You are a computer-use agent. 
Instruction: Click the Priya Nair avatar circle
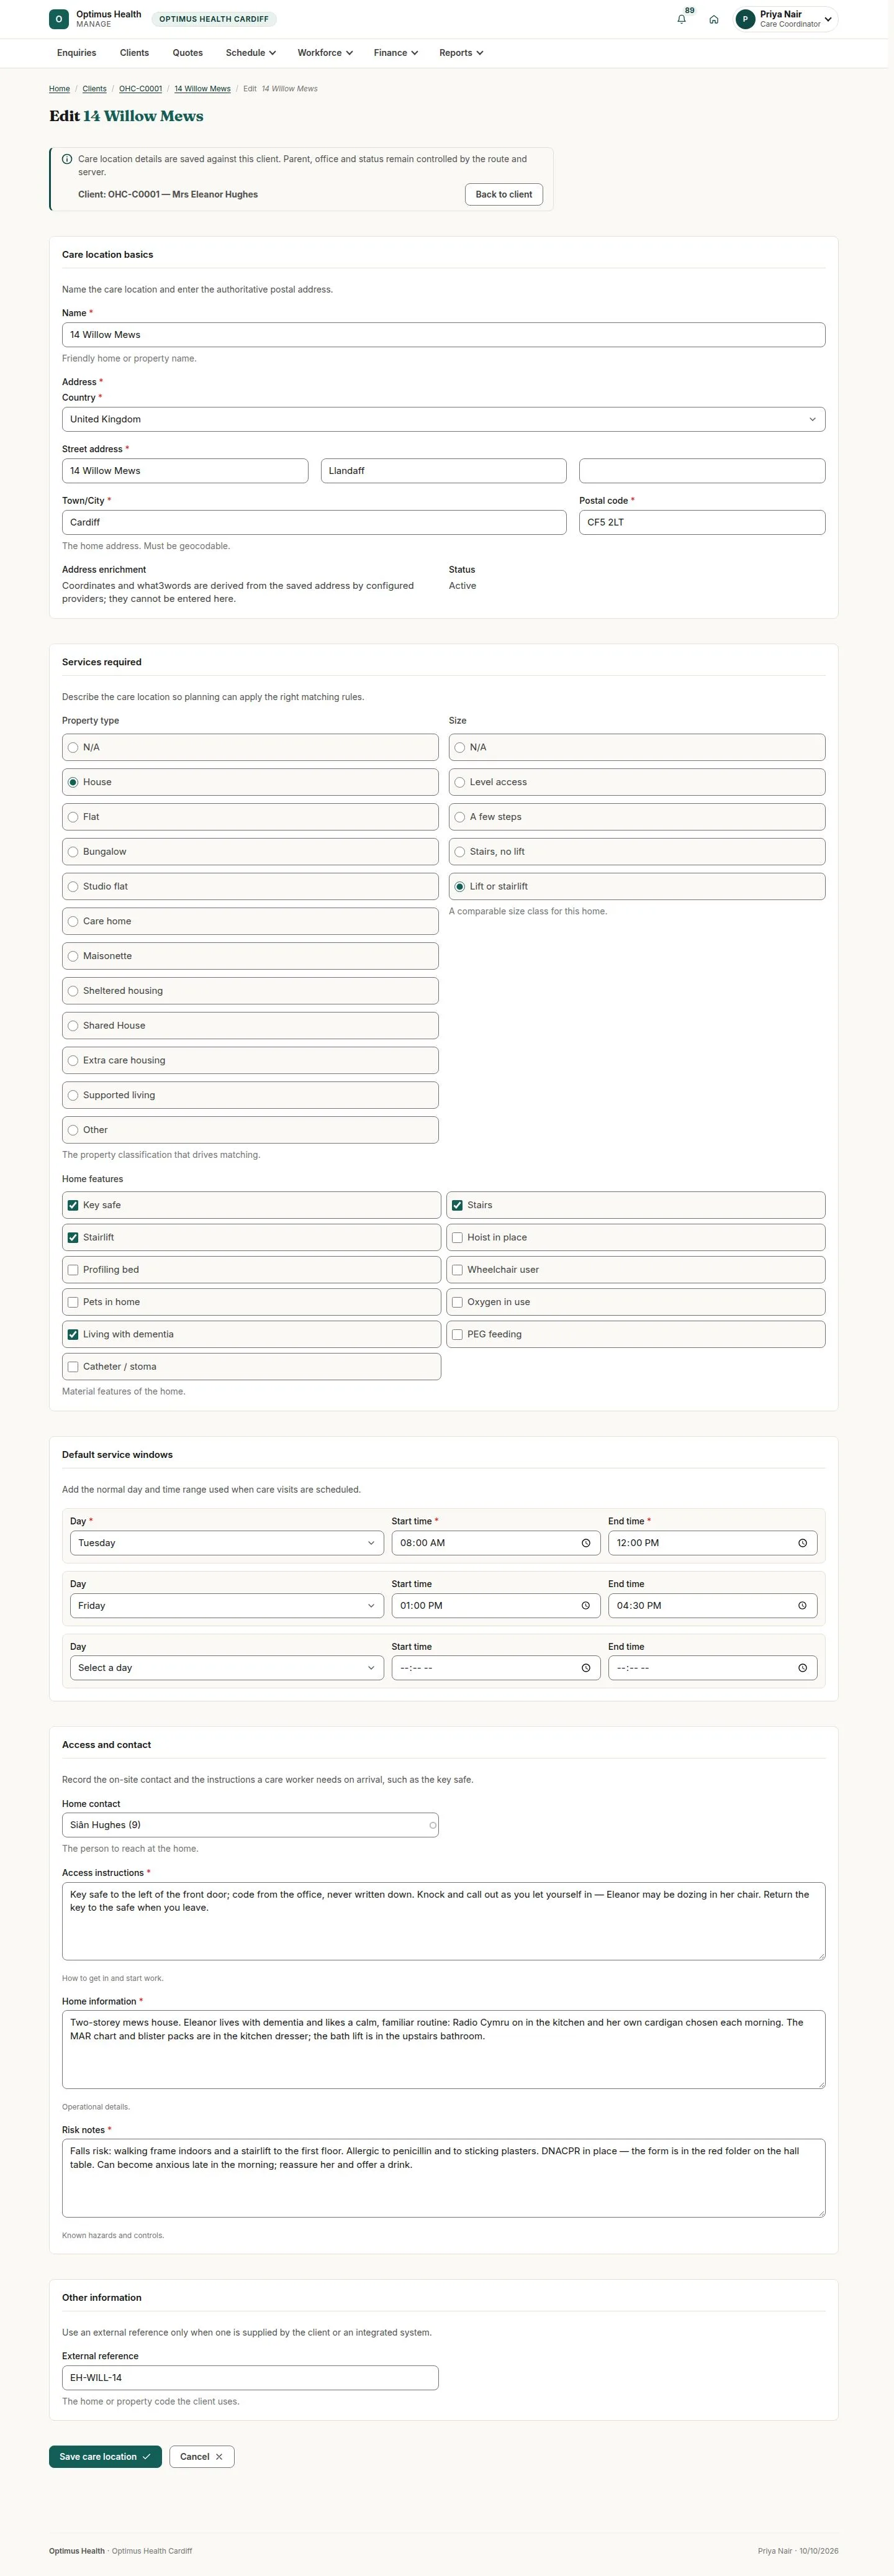coord(745,19)
